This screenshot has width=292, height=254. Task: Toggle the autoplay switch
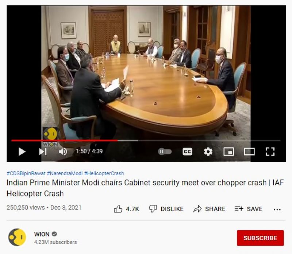point(165,152)
